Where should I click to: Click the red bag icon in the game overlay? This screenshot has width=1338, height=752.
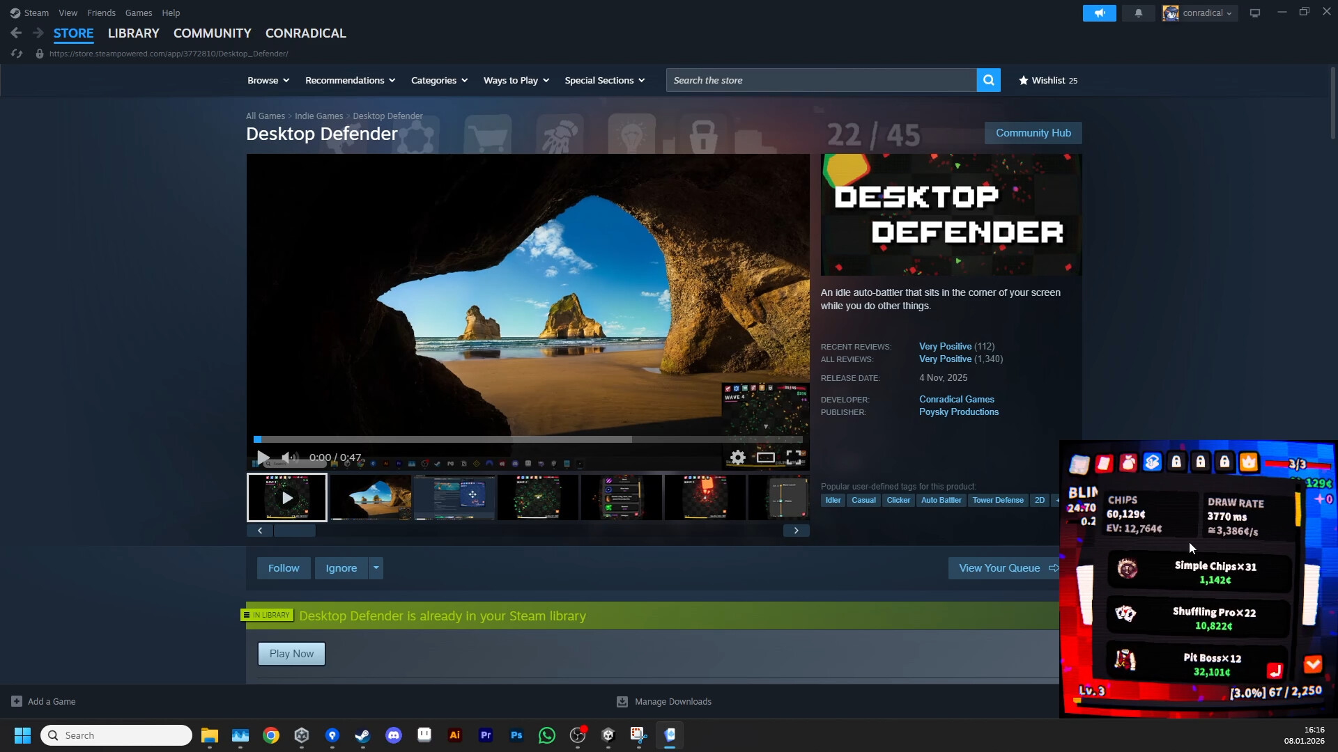click(1128, 462)
